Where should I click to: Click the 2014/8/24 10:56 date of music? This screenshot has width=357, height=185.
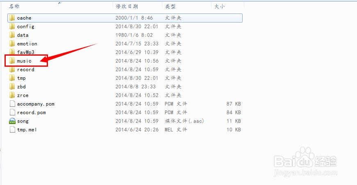137,61
